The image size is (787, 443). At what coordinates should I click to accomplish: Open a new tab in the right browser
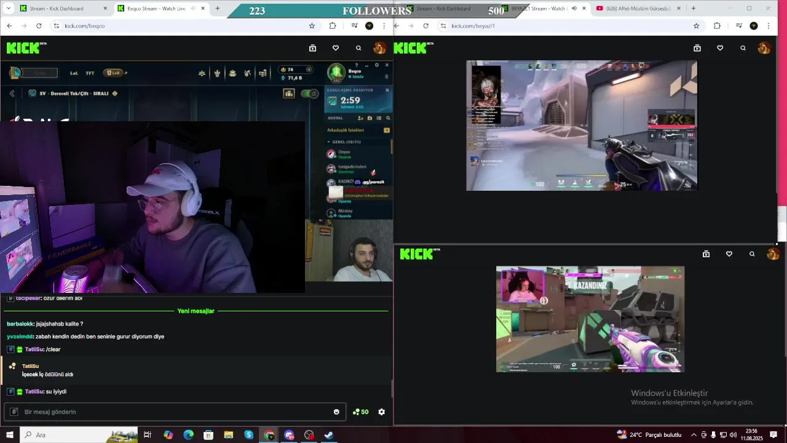pos(694,9)
